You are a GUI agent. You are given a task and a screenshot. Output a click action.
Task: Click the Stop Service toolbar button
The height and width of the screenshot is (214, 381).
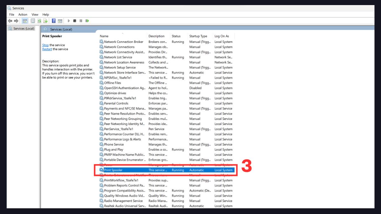[75, 21]
